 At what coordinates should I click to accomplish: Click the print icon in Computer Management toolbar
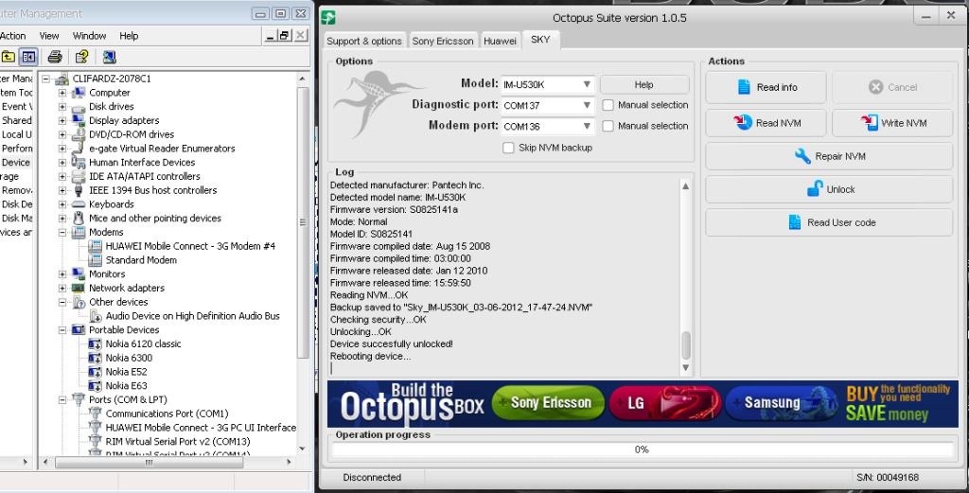[x=55, y=57]
